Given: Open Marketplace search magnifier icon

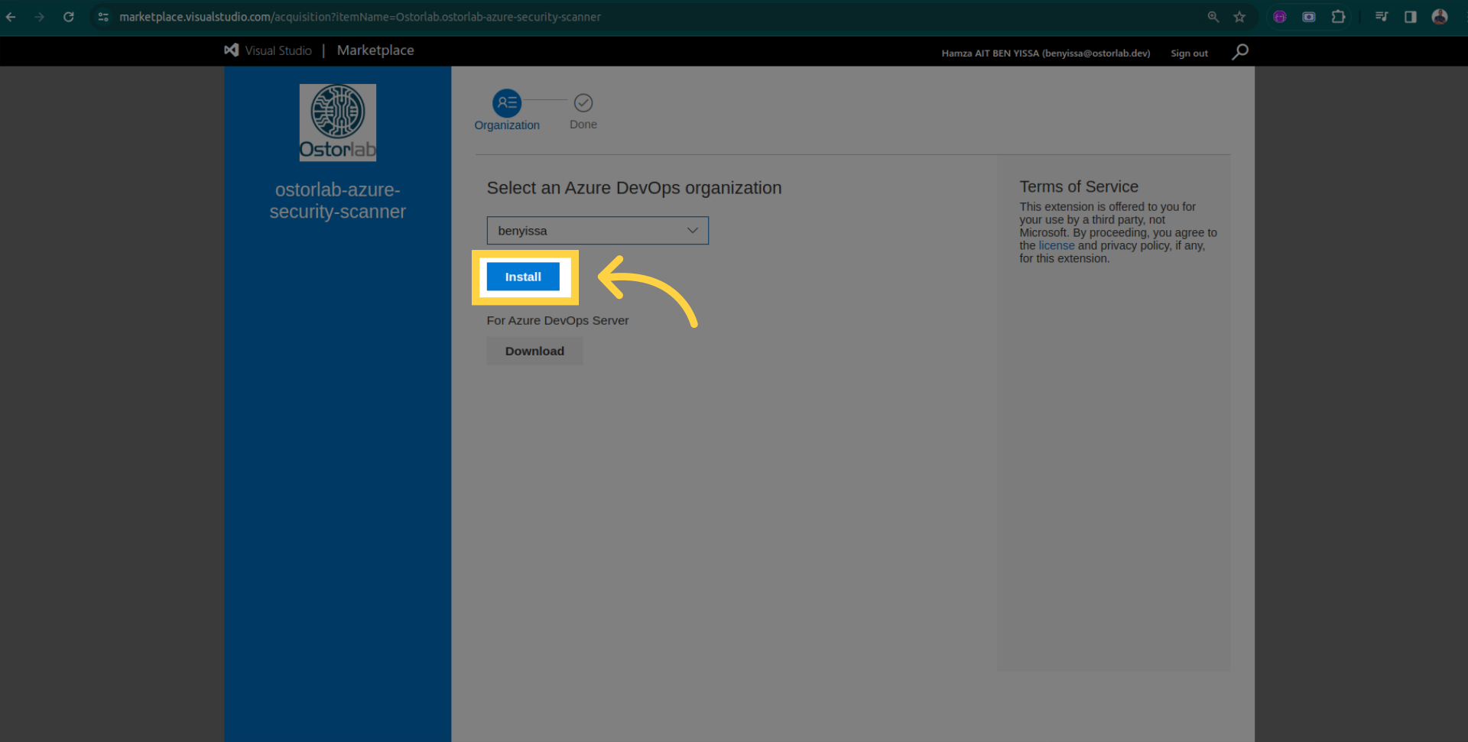Looking at the screenshot, I should [x=1240, y=52].
